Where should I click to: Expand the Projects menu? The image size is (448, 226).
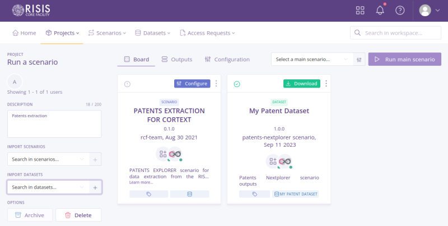tap(63, 33)
